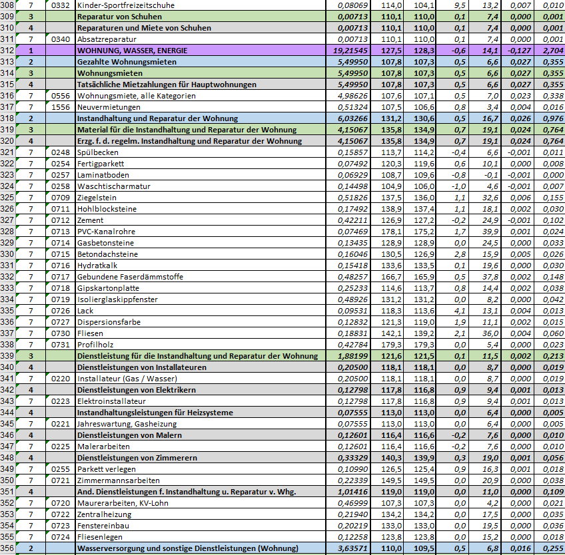Click code cell 0556
The height and width of the screenshot is (555, 565).
60,96
